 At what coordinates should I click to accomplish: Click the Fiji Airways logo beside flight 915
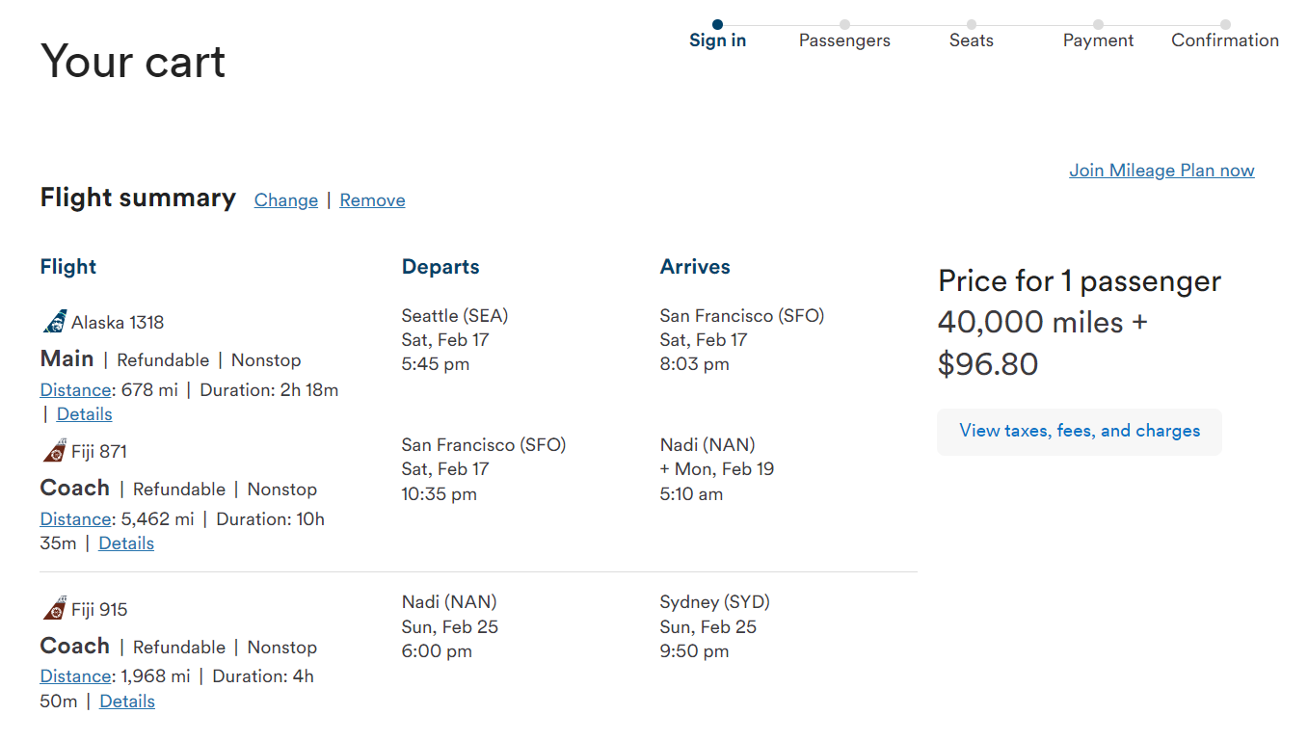click(55, 607)
